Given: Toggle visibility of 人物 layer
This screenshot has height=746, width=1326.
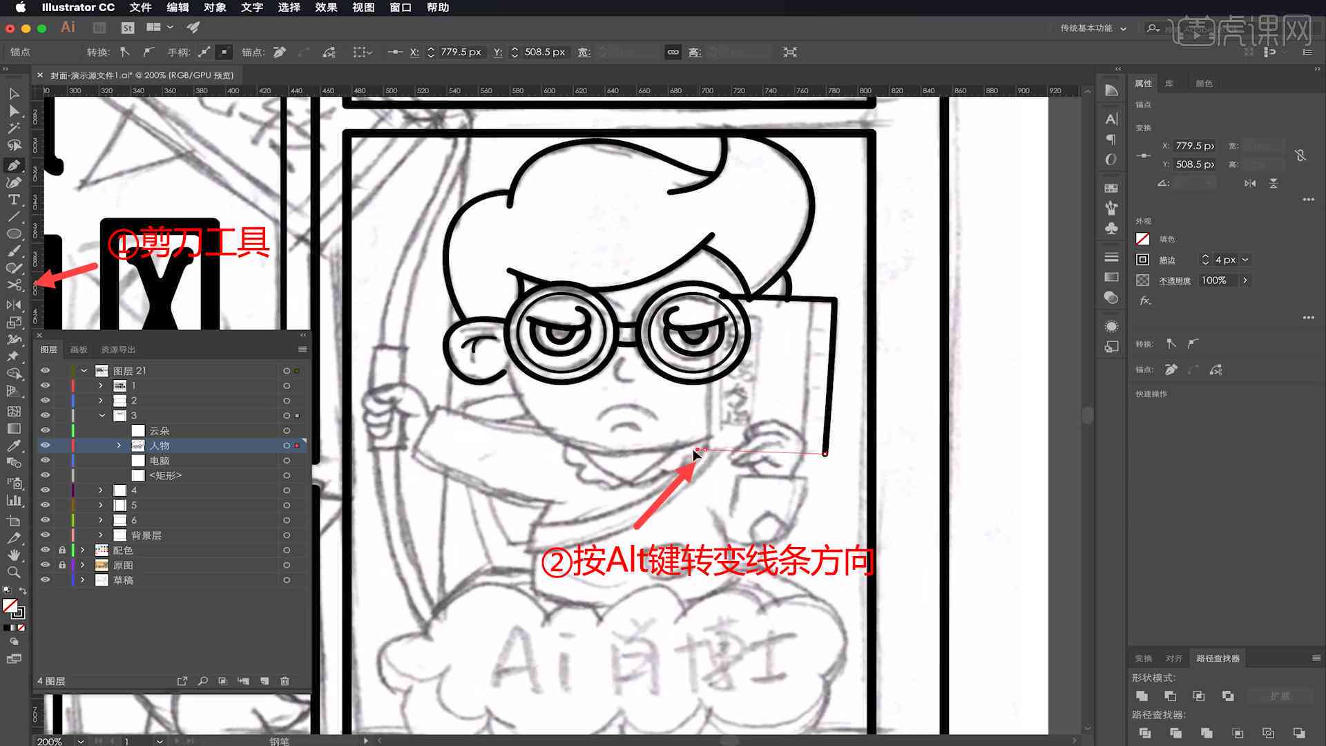Looking at the screenshot, I should point(46,446).
